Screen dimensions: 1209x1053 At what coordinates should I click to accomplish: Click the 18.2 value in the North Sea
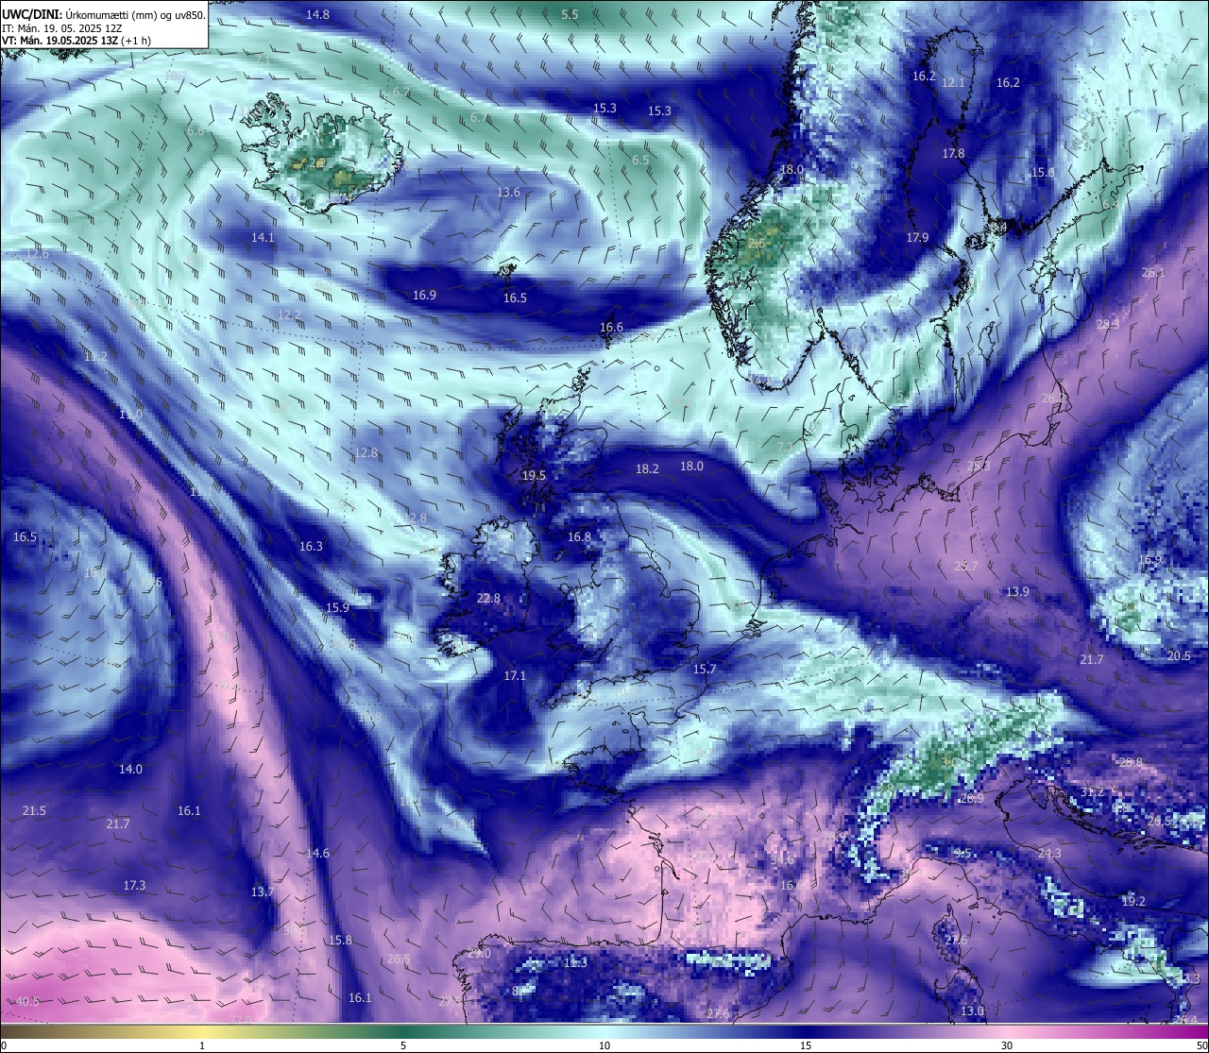point(647,469)
